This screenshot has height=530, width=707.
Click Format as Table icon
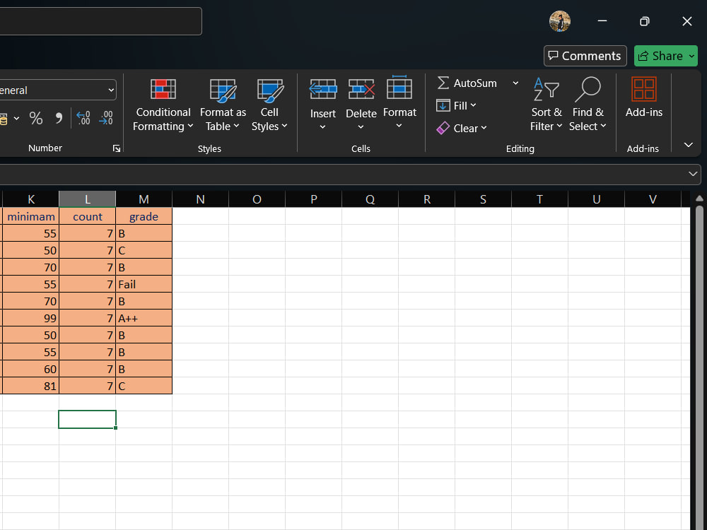tap(223, 90)
